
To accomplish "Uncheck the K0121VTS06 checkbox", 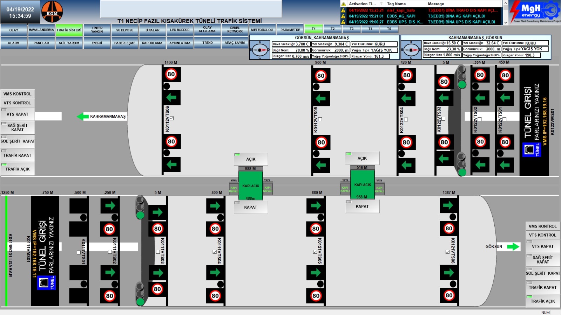I will click(447, 252).
